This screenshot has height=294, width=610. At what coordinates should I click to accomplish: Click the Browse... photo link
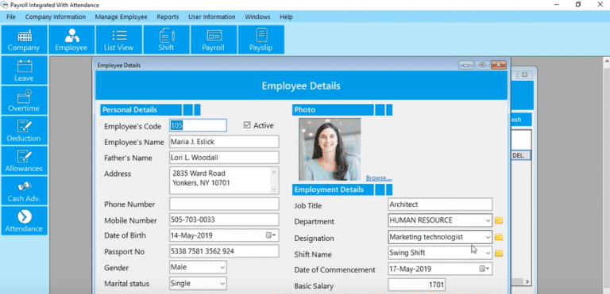(379, 178)
